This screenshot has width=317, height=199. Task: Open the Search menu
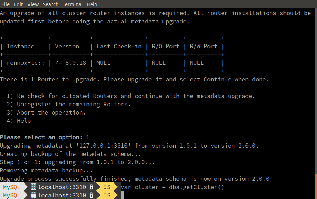click(50, 4)
